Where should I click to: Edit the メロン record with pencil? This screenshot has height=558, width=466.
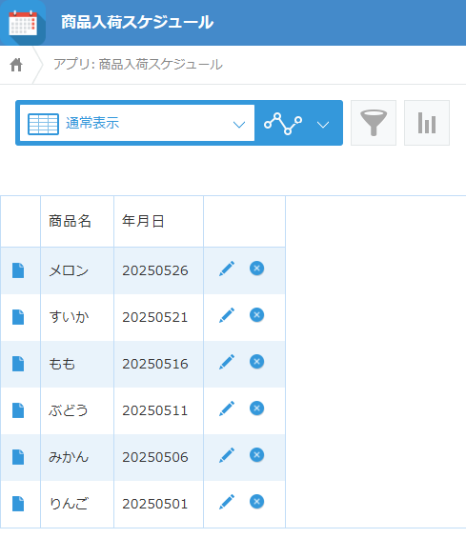[x=227, y=269]
